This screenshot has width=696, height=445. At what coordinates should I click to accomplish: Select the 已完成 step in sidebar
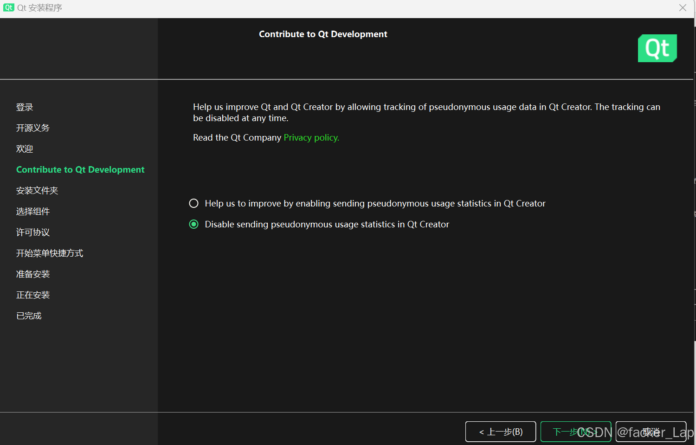29,316
